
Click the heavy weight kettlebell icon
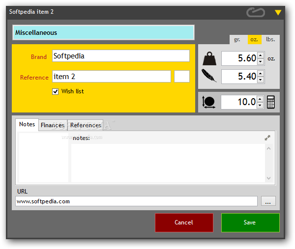coord(209,58)
